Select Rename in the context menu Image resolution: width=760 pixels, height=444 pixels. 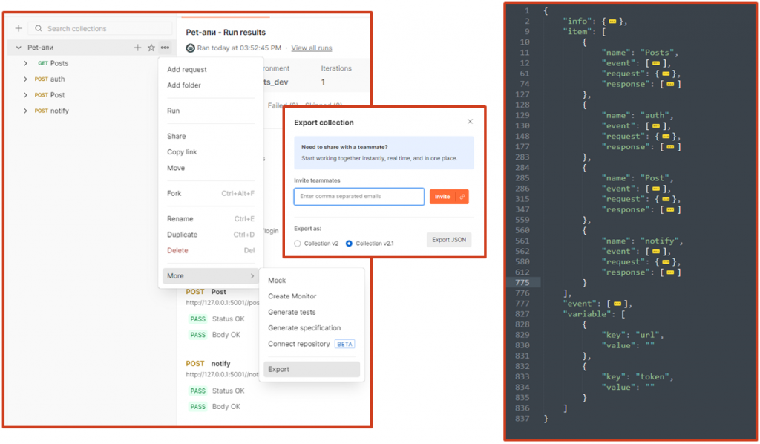211,219
